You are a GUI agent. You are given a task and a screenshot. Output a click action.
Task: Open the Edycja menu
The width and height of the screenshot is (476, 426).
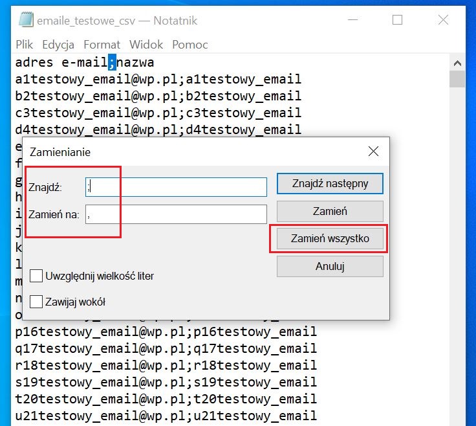tap(58, 45)
